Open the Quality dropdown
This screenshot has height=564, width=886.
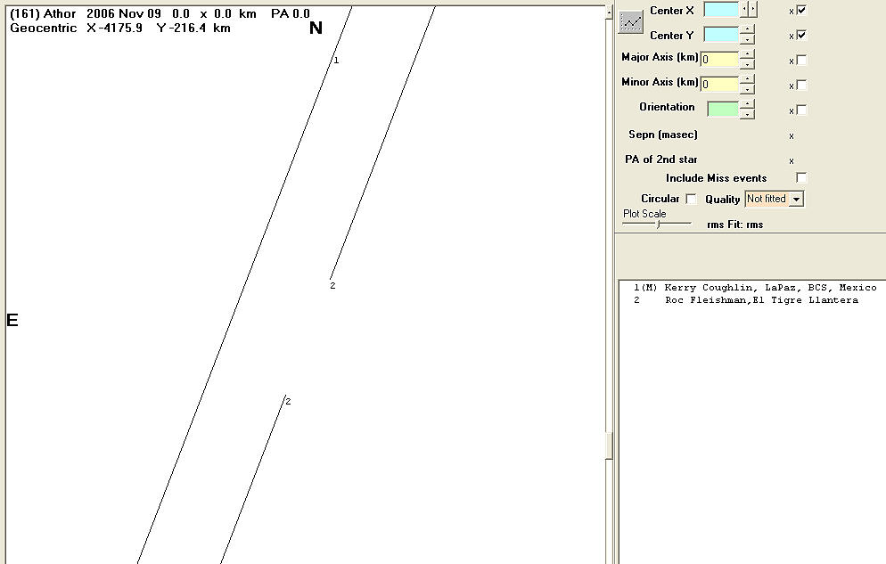(x=796, y=200)
